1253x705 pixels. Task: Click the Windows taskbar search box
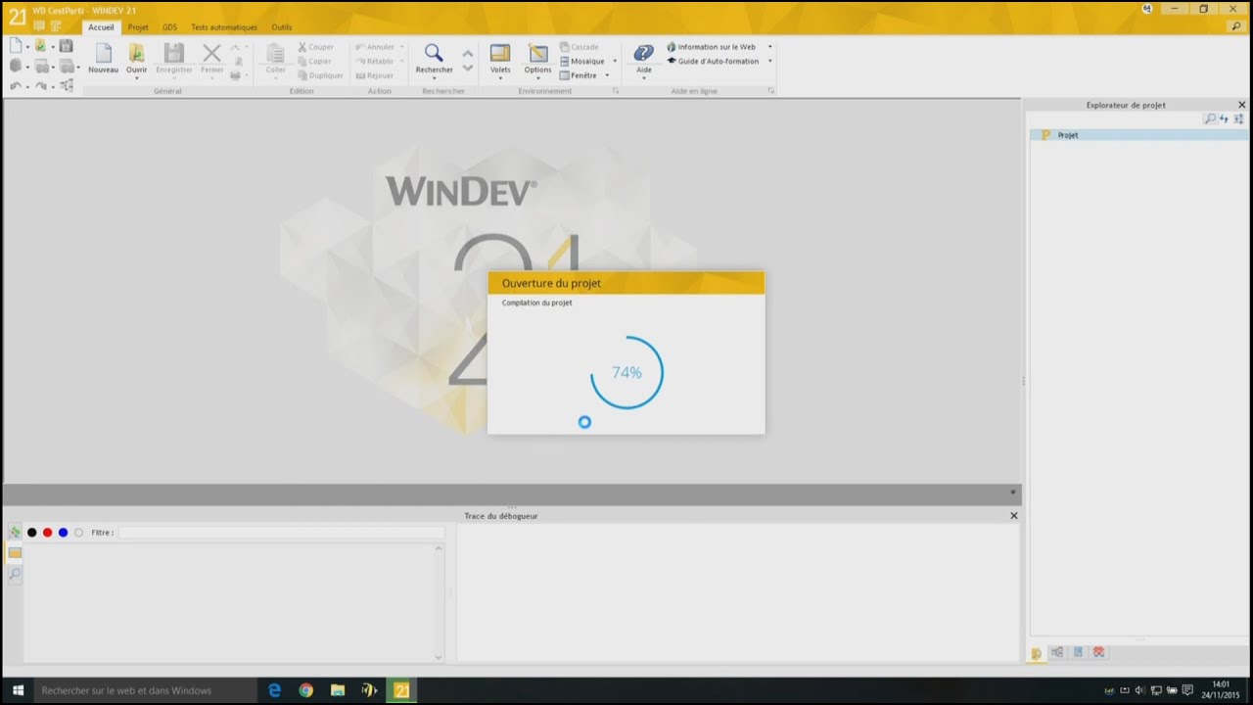[147, 690]
